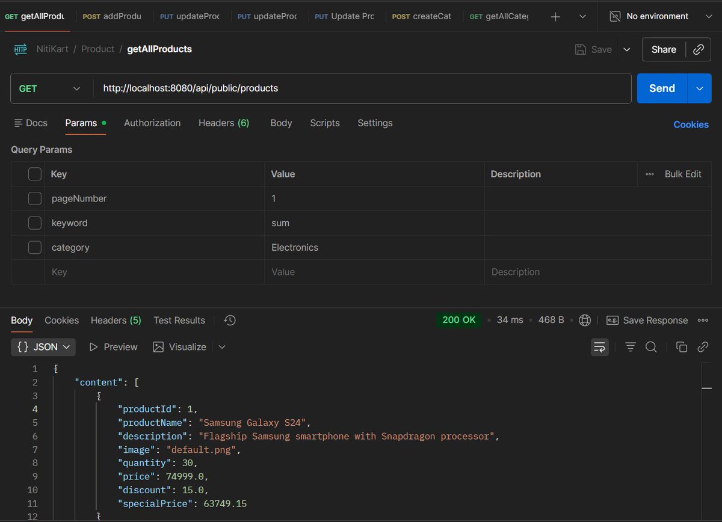The image size is (722, 522).
Task: Open query params more options ellipsis near Bulk Edit
Action: [x=650, y=174]
